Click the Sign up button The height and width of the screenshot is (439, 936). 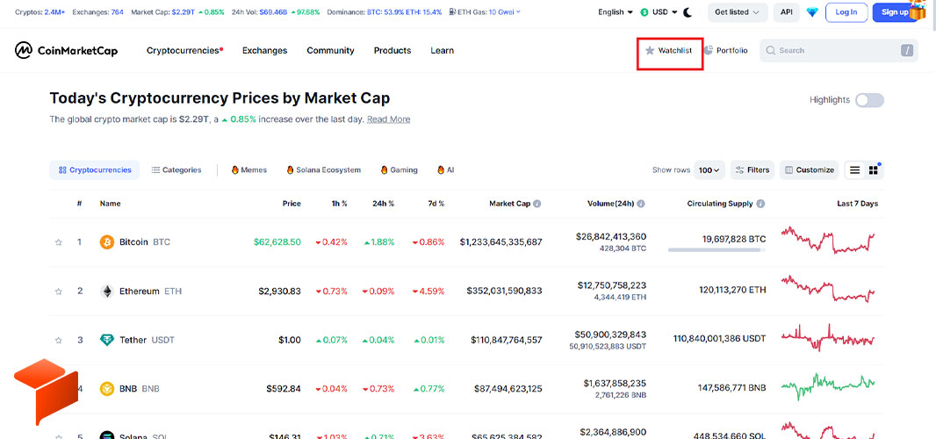[x=894, y=12]
